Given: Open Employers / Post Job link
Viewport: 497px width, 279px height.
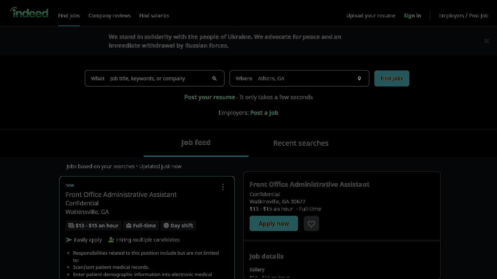Looking at the screenshot, I should (x=464, y=16).
